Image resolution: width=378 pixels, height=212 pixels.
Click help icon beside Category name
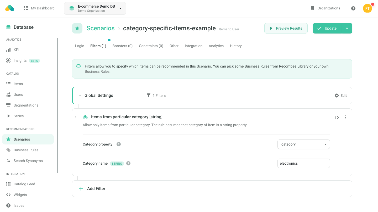[128, 163]
